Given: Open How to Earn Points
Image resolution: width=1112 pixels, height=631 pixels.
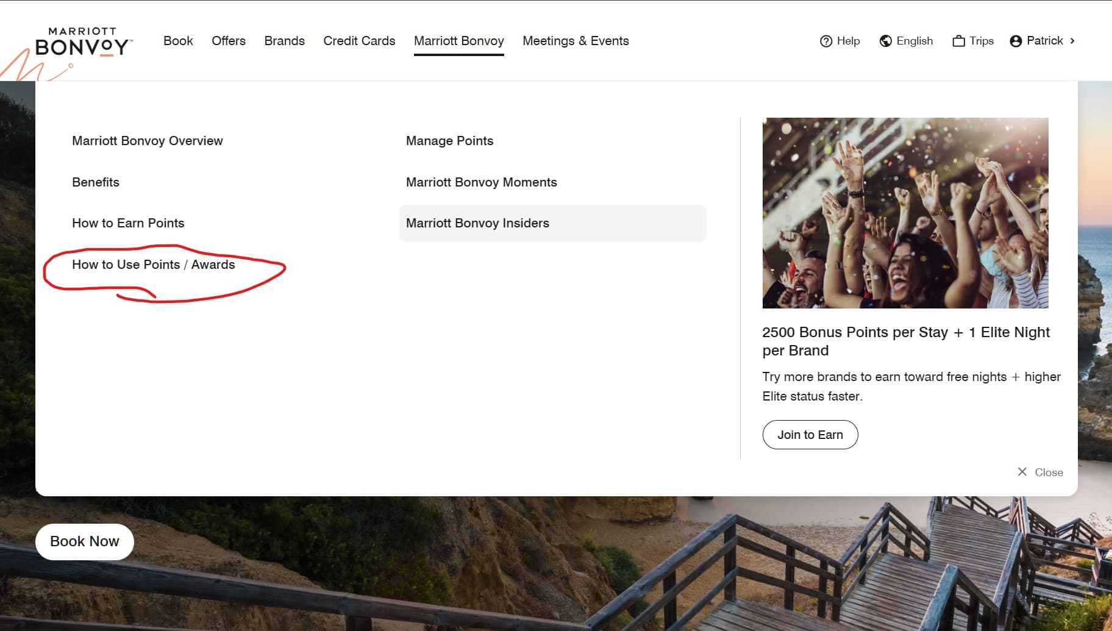Looking at the screenshot, I should click(128, 223).
